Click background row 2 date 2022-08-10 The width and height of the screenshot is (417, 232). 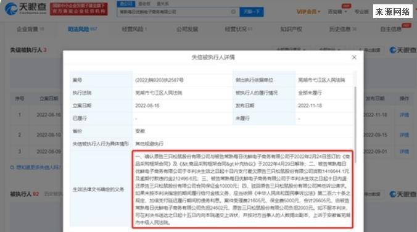click(x=49, y=135)
